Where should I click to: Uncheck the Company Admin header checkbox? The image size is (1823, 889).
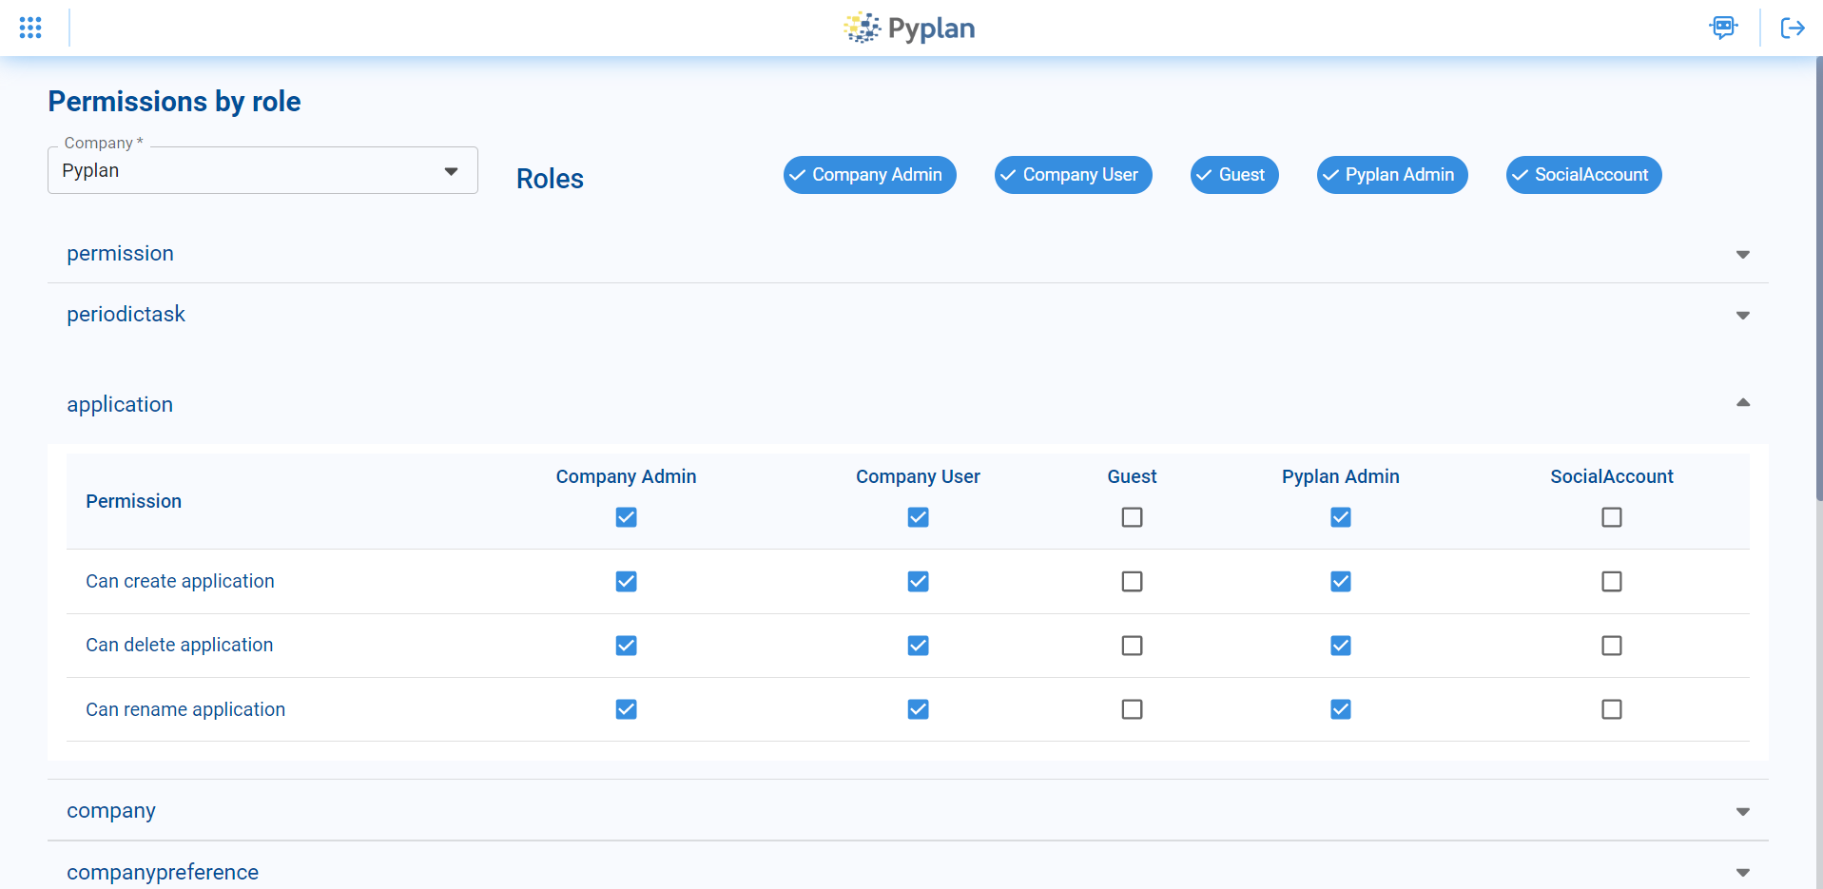pos(626,517)
